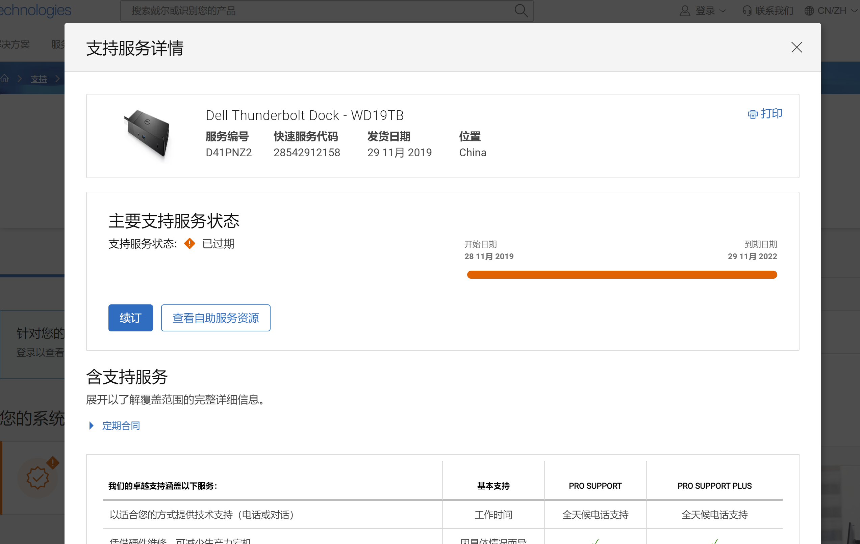Click the orange warranty progress bar
Screen dimensions: 860x544
pyautogui.click(x=622, y=274)
